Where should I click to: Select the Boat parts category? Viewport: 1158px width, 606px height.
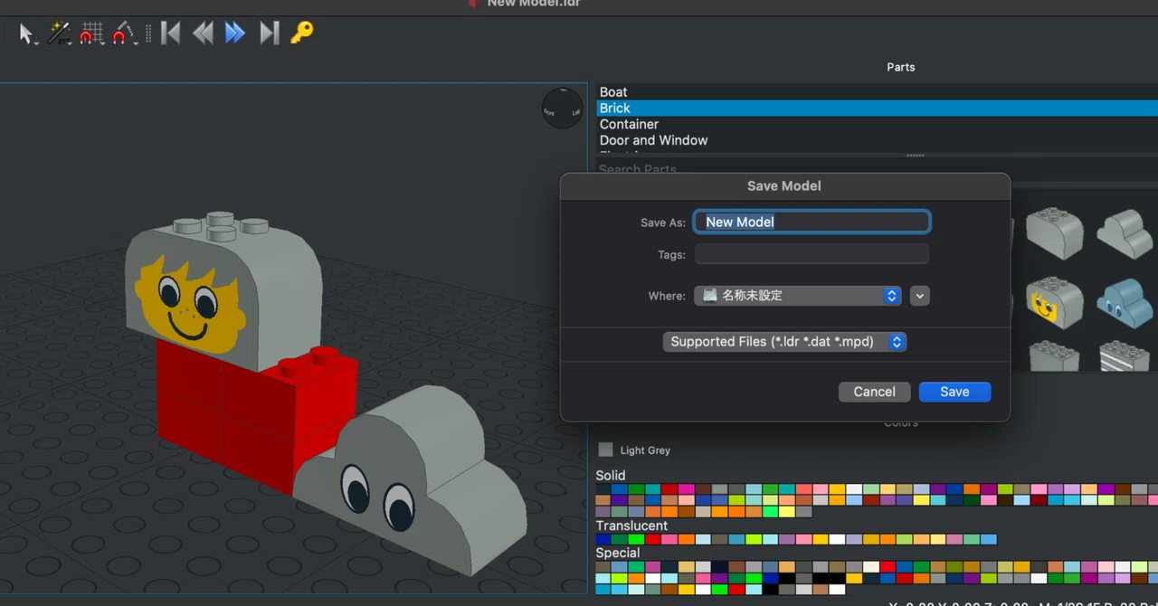[x=877, y=92]
